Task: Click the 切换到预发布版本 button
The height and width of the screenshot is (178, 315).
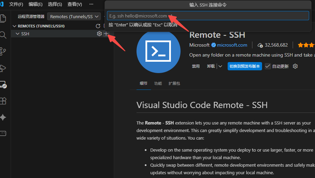Action: 245,66
